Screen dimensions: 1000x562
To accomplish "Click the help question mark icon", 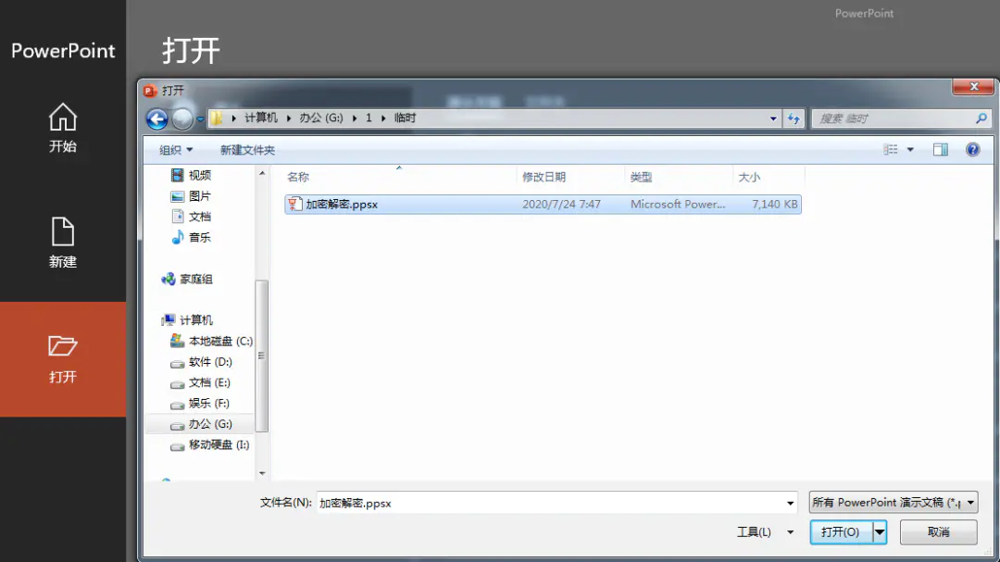I will coord(972,149).
